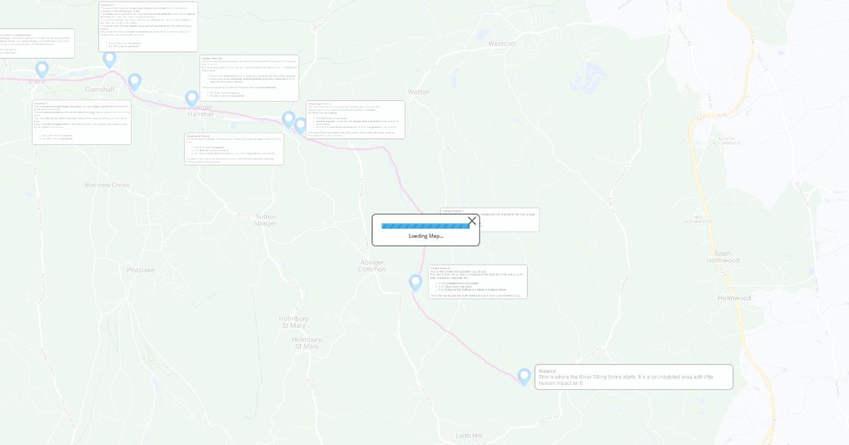Image resolution: width=849 pixels, height=445 pixels.
Task: Select the pin on the route right of Gomshall
Action: click(134, 82)
